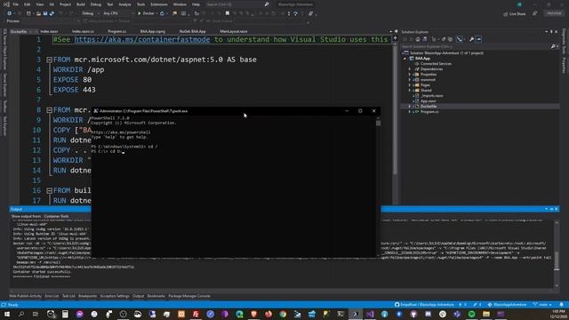569x320 pixels.
Task: Click the Save All toolbar icon
Action: 52,13
